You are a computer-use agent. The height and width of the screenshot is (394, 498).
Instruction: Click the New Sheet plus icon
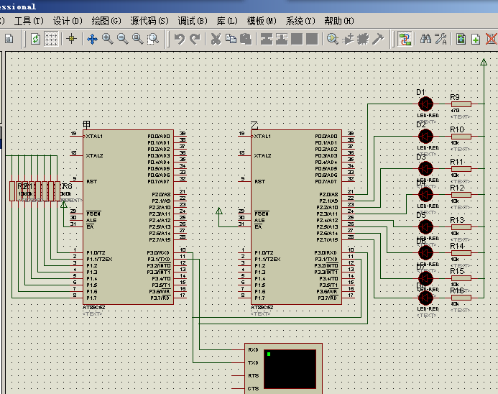click(476, 39)
